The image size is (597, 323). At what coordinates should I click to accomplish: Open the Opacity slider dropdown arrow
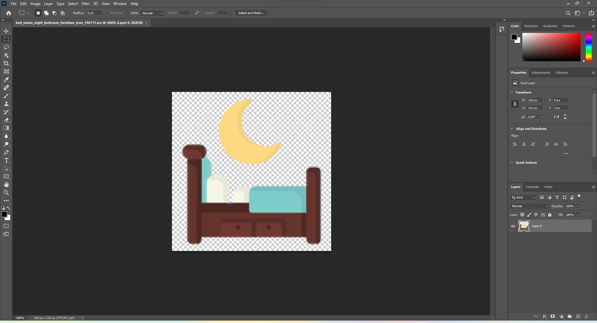[x=578, y=206]
